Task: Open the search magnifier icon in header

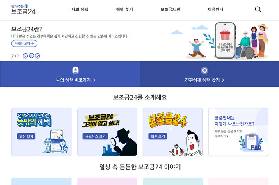Action: pyautogui.click(x=258, y=9)
